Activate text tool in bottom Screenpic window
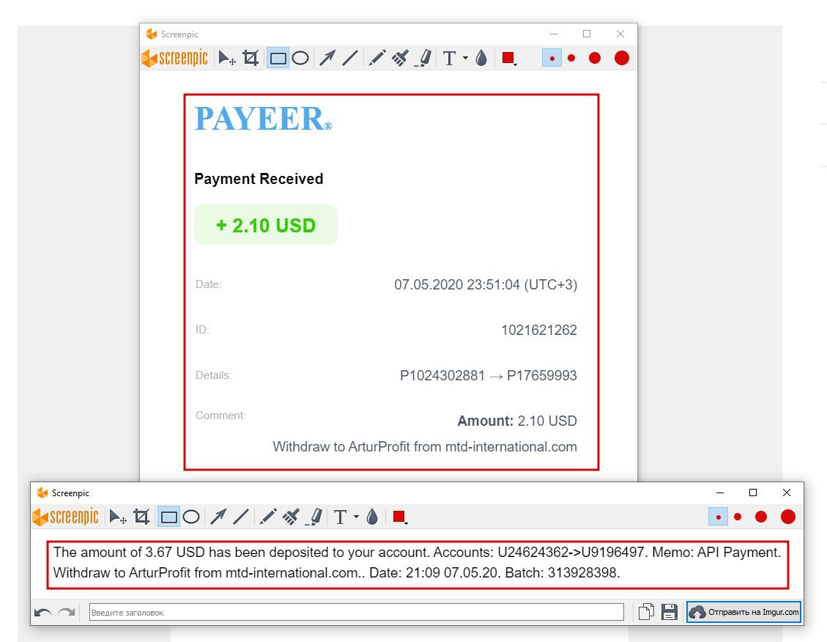The width and height of the screenshot is (827, 642). pyautogui.click(x=340, y=517)
